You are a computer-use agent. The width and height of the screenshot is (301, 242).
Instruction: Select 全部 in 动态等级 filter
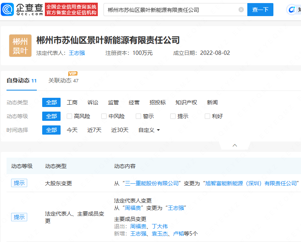pyautogui.click(x=51, y=116)
